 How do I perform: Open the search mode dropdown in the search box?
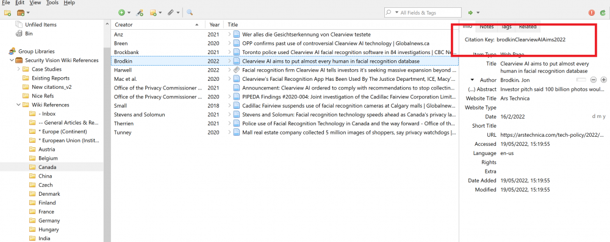[397, 13]
